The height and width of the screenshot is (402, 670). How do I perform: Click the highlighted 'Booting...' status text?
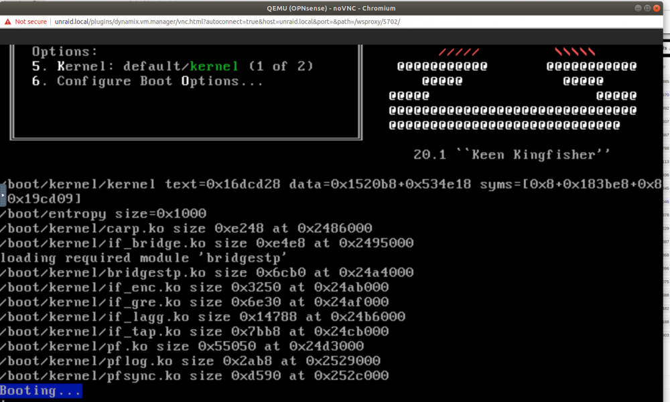41,391
